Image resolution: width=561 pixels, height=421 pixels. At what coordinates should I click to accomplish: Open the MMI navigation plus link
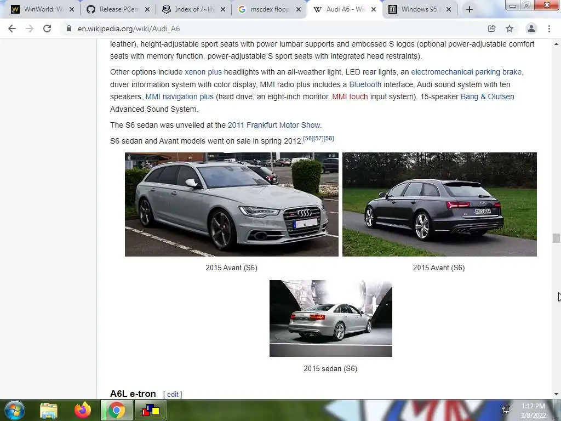[x=179, y=96]
